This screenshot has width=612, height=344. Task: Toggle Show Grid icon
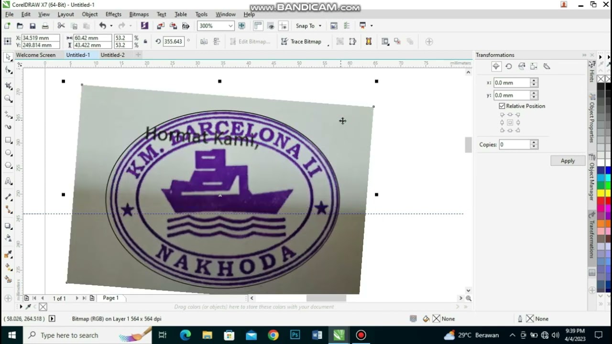[271, 26]
